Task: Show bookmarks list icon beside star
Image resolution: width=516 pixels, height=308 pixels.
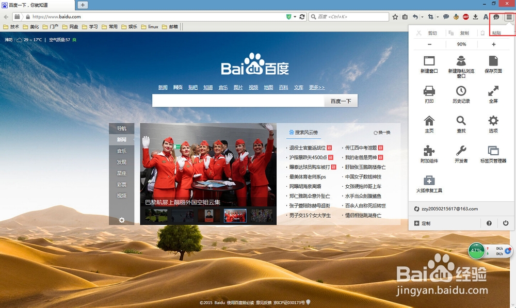Action: (405, 17)
